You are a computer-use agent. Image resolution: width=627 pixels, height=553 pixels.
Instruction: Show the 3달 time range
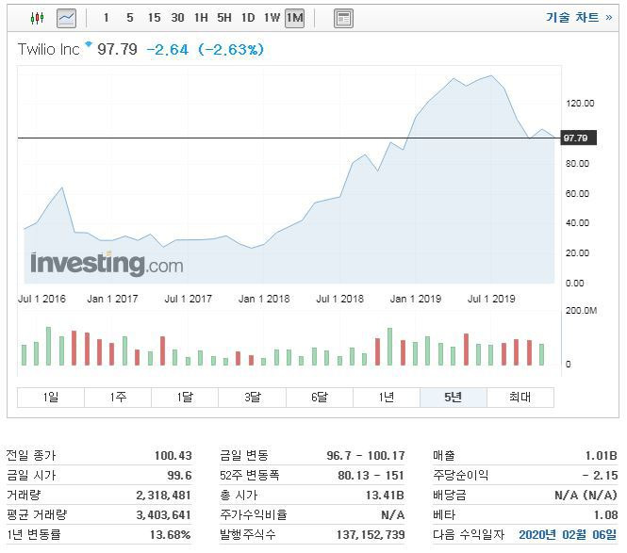pos(253,398)
